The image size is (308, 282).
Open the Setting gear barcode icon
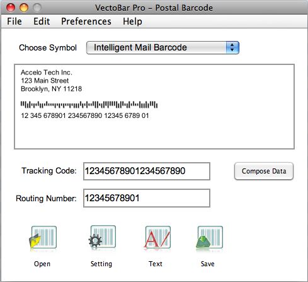102,237
